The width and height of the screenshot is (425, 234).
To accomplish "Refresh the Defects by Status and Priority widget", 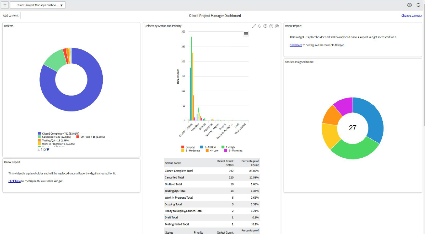I will [259, 26].
